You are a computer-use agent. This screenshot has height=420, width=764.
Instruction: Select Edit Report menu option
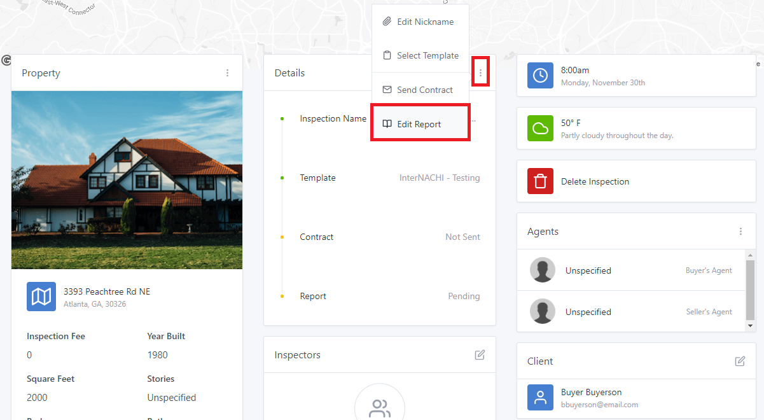419,124
